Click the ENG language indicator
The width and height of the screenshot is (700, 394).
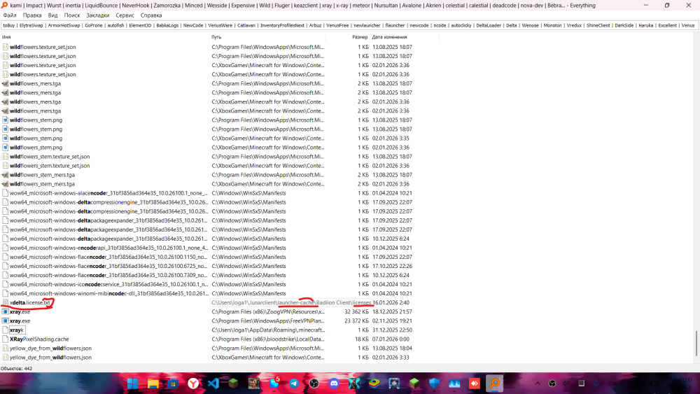point(613,384)
